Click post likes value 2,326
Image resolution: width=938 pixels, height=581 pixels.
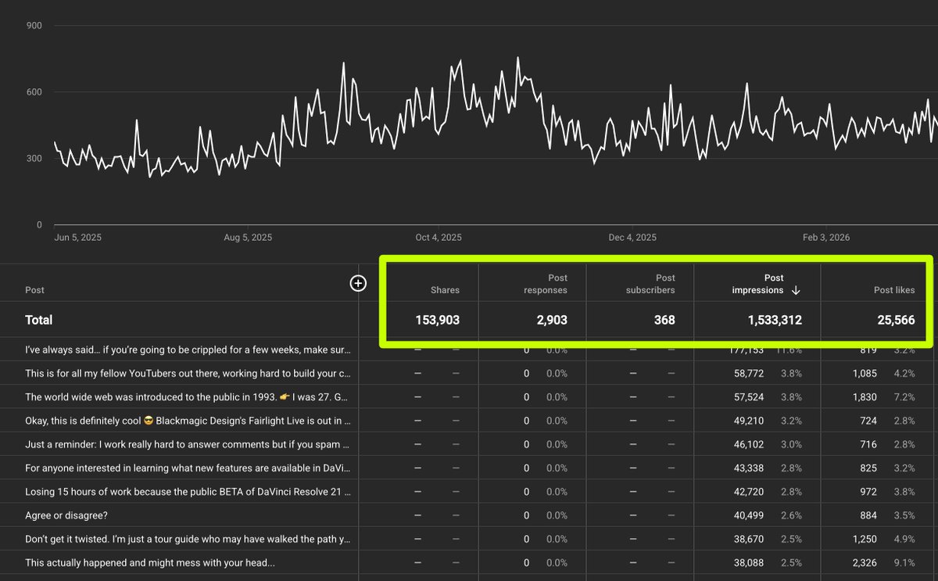point(865,562)
